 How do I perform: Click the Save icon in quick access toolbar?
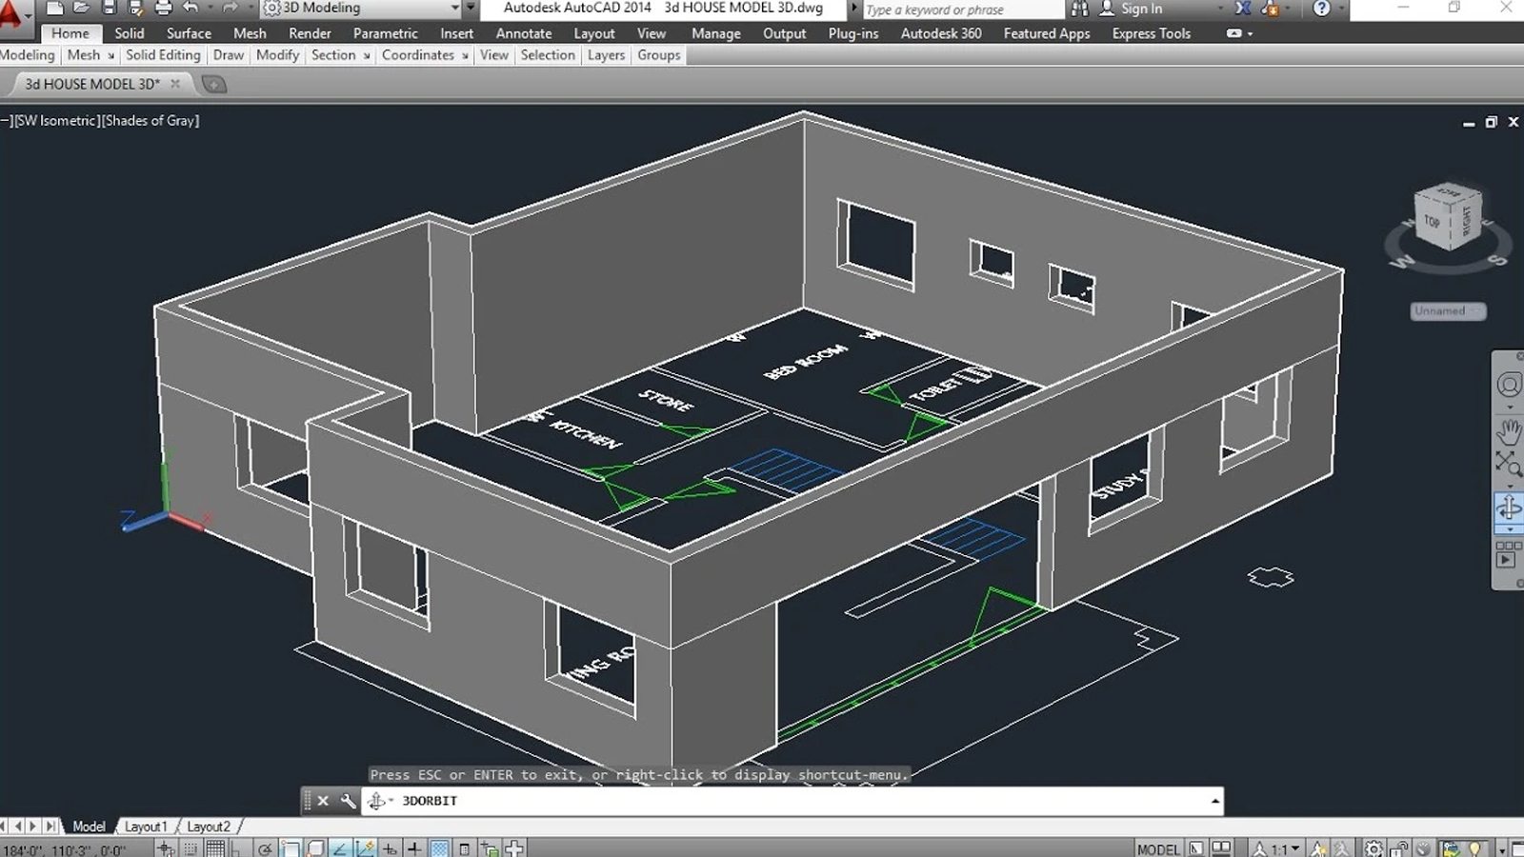[109, 8]
